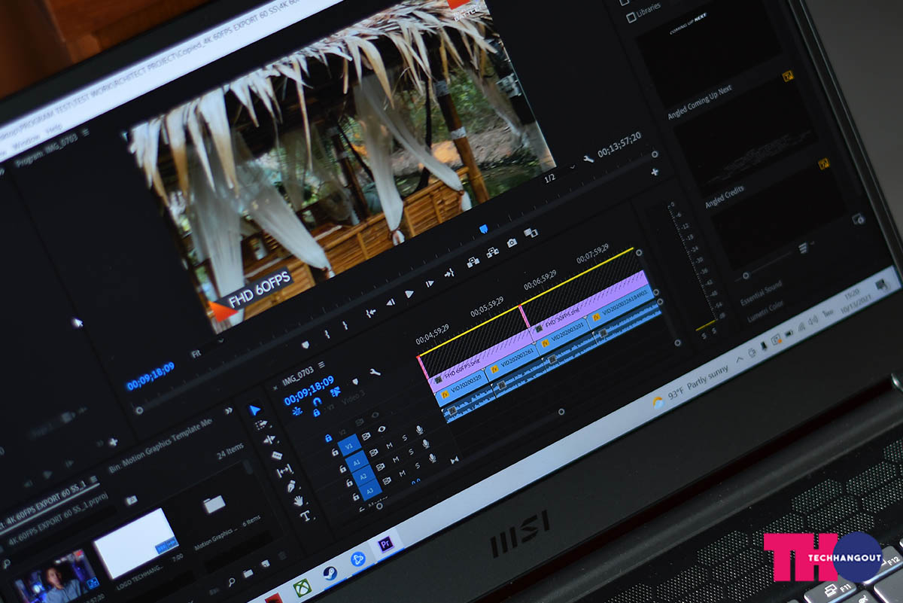Toggle V1 track output eye
The height and width of the screenshot is (603, 903).
[382, 429]
